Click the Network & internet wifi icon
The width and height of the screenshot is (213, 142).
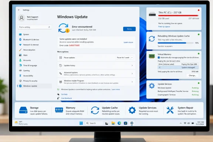[20, 45]
